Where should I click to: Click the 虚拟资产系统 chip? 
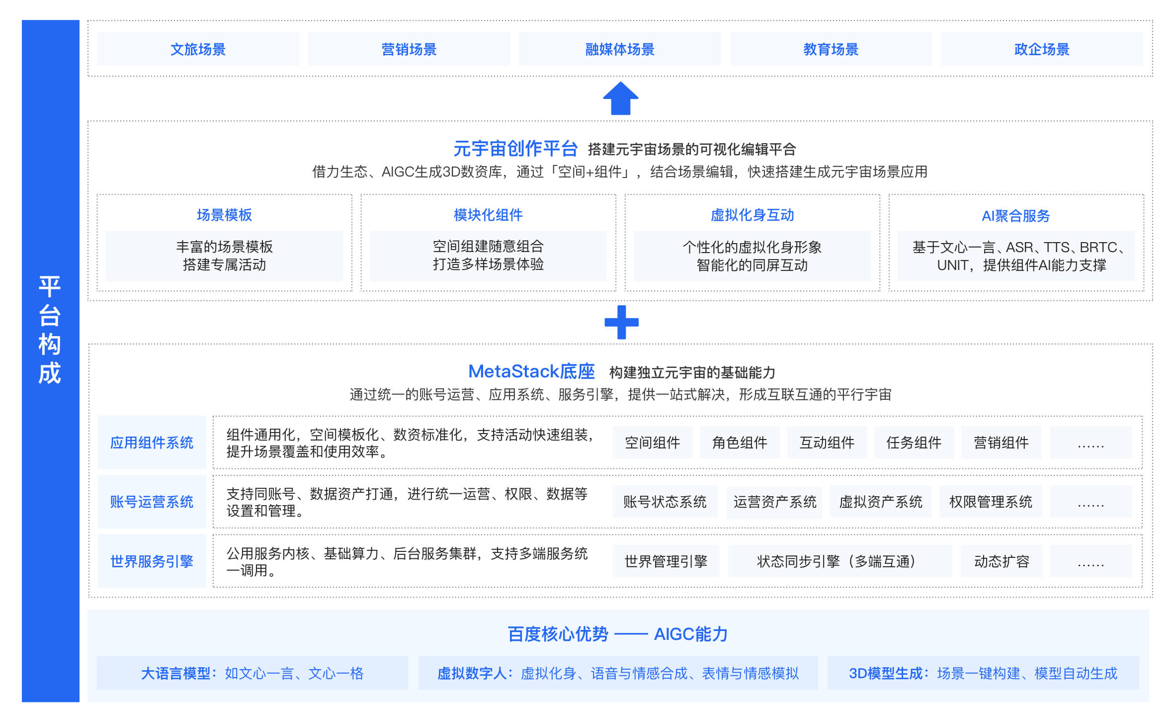[880, 502]
